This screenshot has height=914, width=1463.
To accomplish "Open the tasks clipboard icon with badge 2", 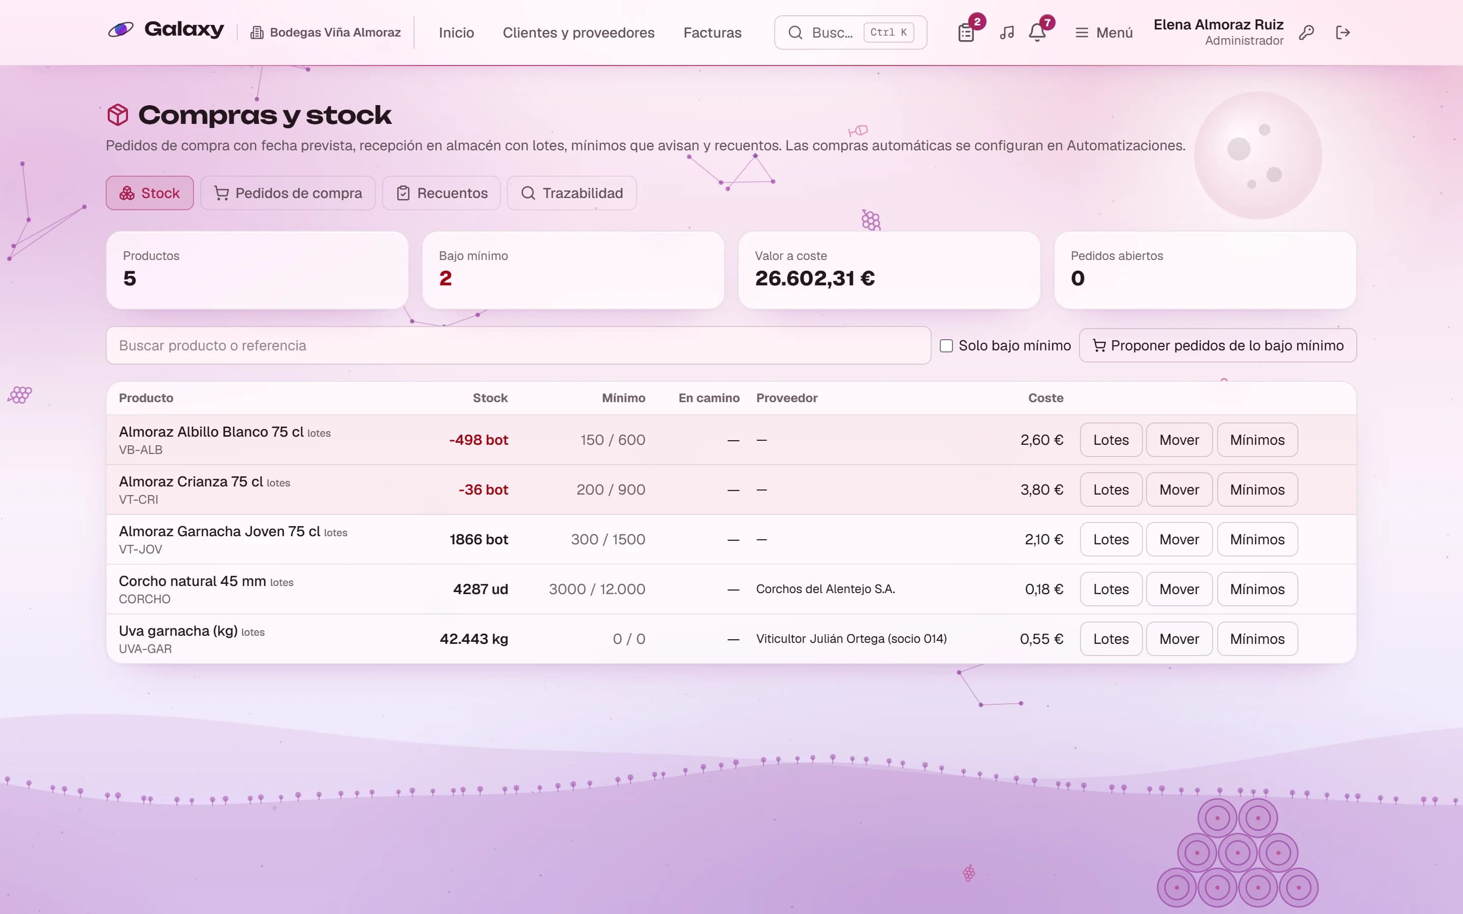I will (x=966, y=32).
